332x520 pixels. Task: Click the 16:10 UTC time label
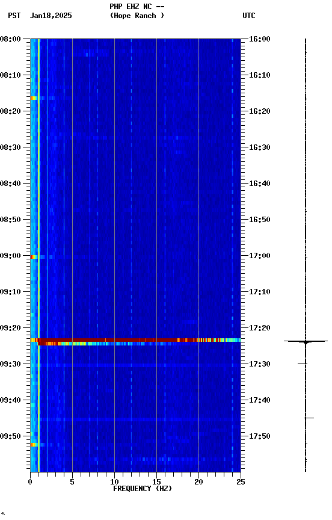coord(260,75)
